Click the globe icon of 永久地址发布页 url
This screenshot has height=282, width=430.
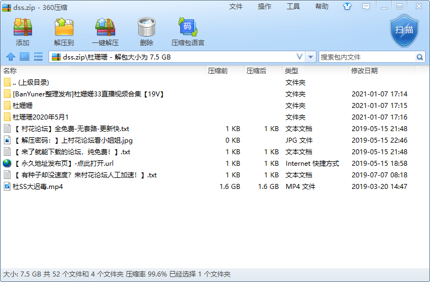pos(7,164)
